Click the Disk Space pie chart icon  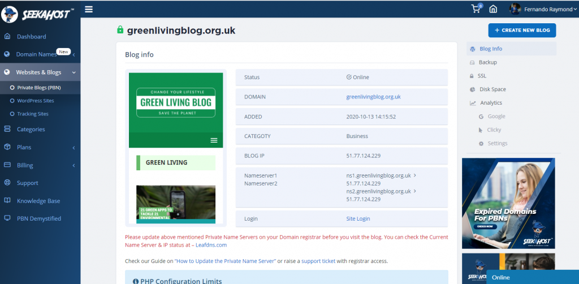pyautogui.click(x=472, y=89)
